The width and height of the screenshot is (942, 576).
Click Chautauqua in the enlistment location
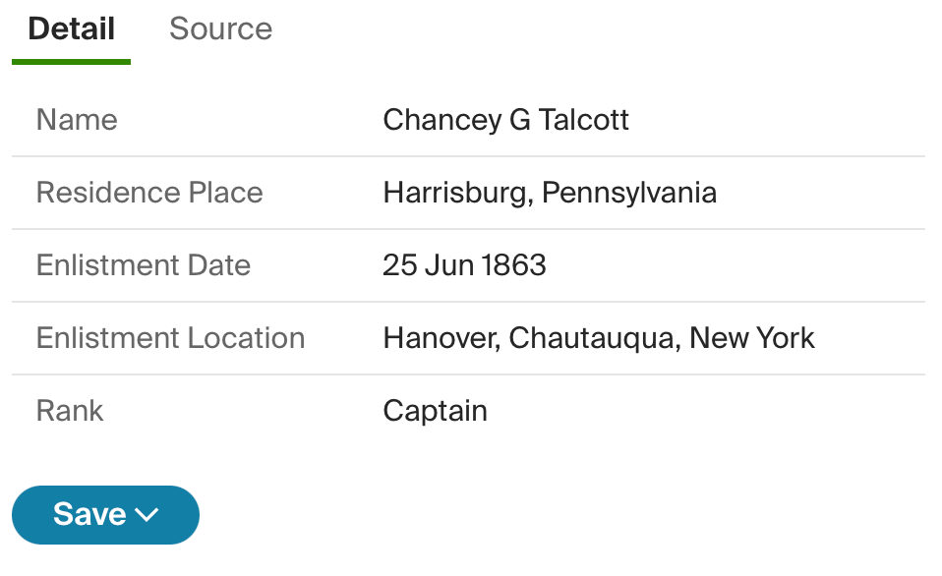592,338
